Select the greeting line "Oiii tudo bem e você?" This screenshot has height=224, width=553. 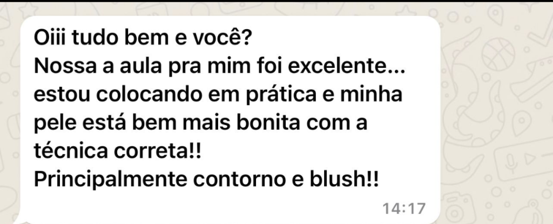[142, 38]
